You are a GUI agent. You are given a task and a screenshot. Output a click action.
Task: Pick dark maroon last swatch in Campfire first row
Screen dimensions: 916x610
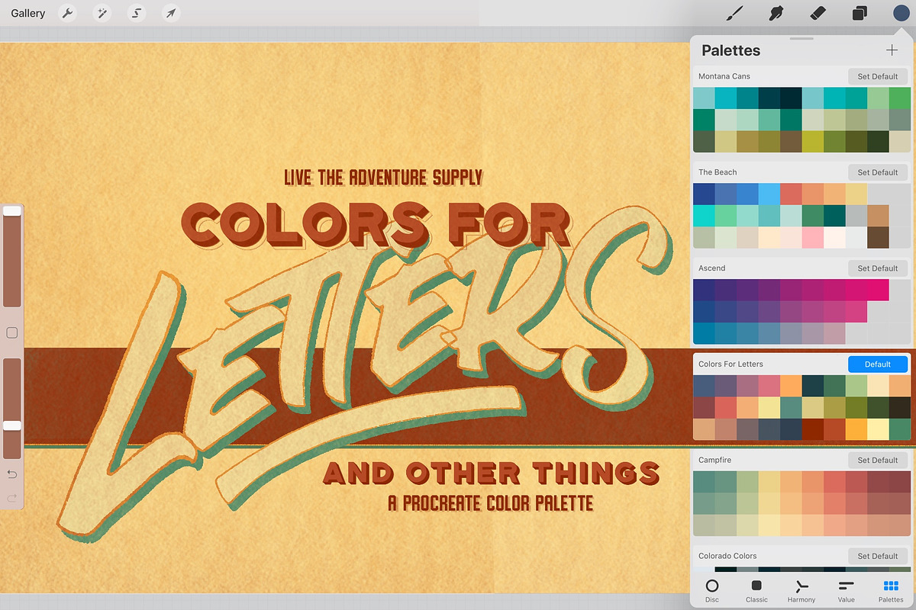(900, 482)
